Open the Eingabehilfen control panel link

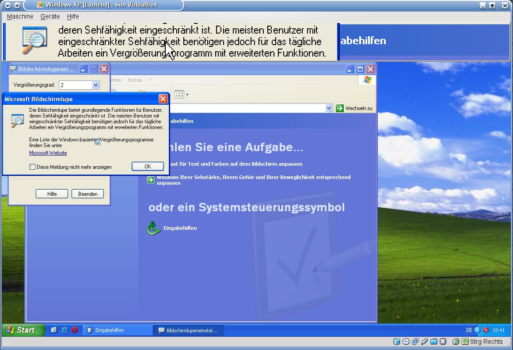point(180,228)
